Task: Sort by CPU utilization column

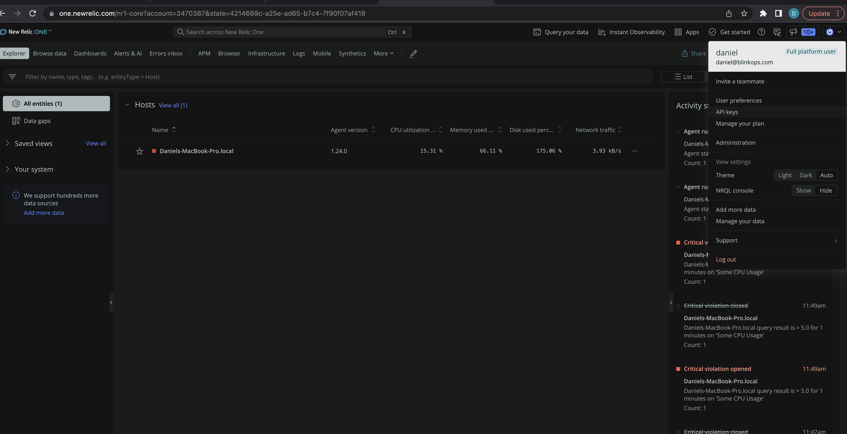Action: tap(416, 130)
